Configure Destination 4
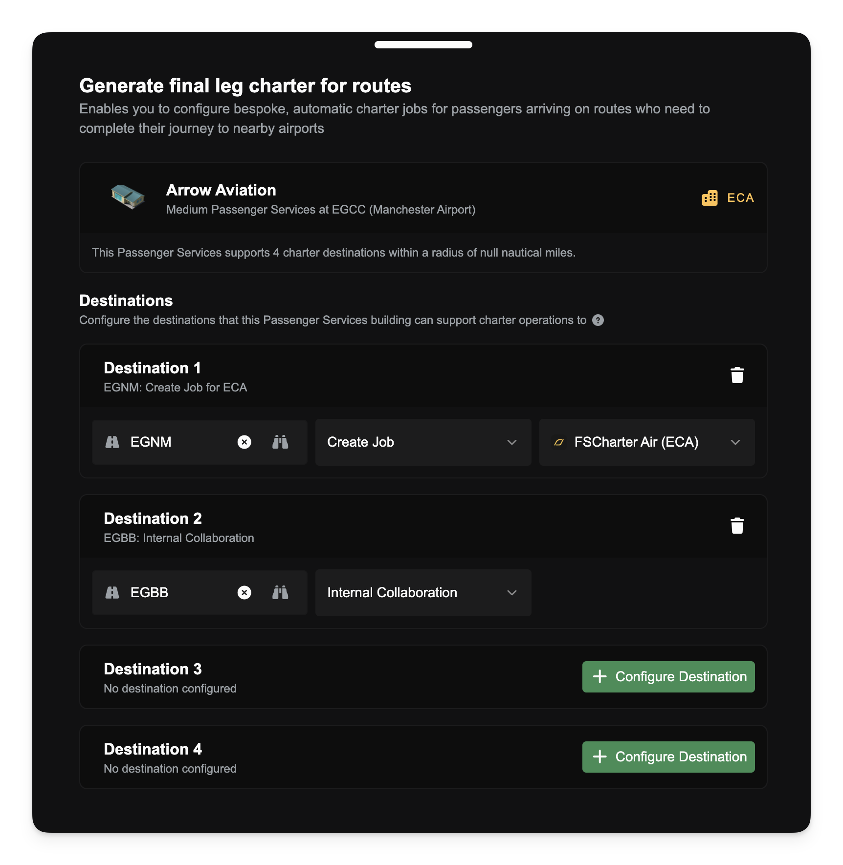The width and height of the screenshot is (843, 865). coord(668,757)
